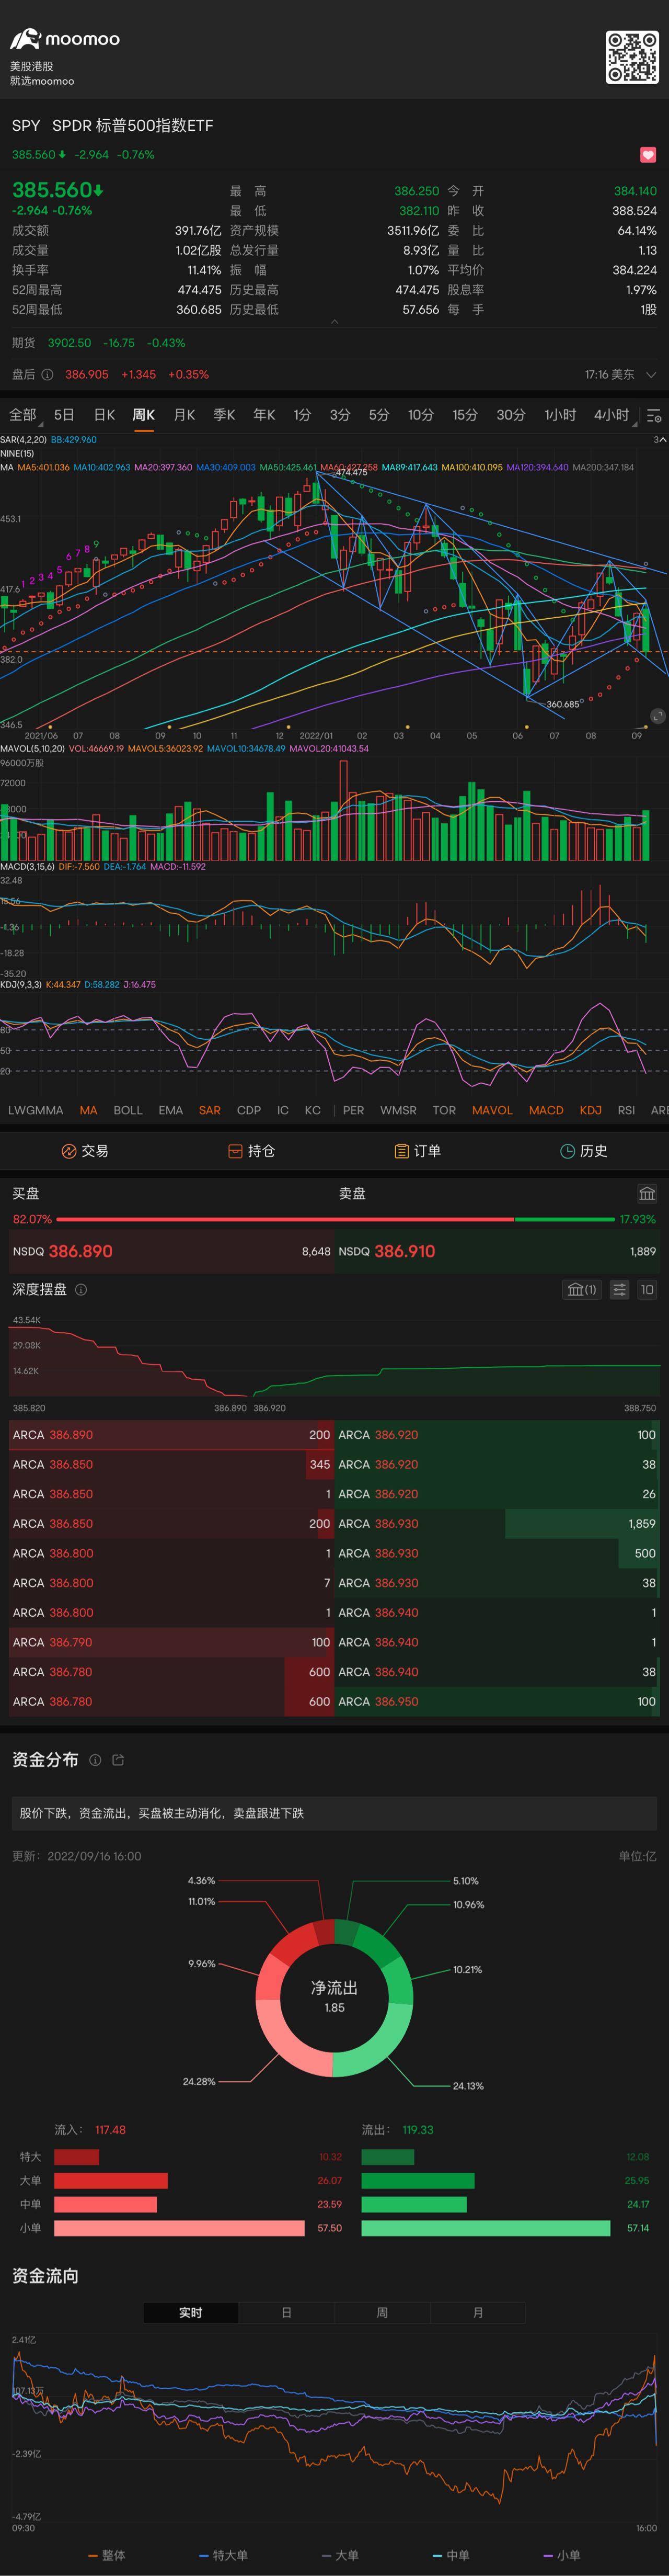Toggle the KDJ sub-indicator
669x2576 pixels.
pyautogui.click(x=591, y=1110)
